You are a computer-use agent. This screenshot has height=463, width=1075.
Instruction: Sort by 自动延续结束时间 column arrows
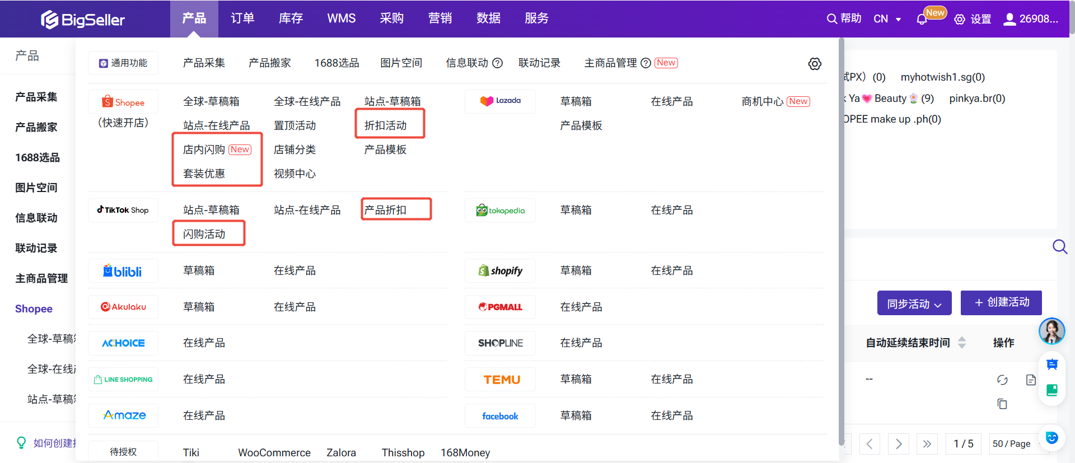(x=962, y=343)
